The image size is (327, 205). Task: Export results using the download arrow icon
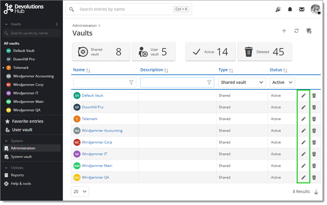tap(316, 192)
